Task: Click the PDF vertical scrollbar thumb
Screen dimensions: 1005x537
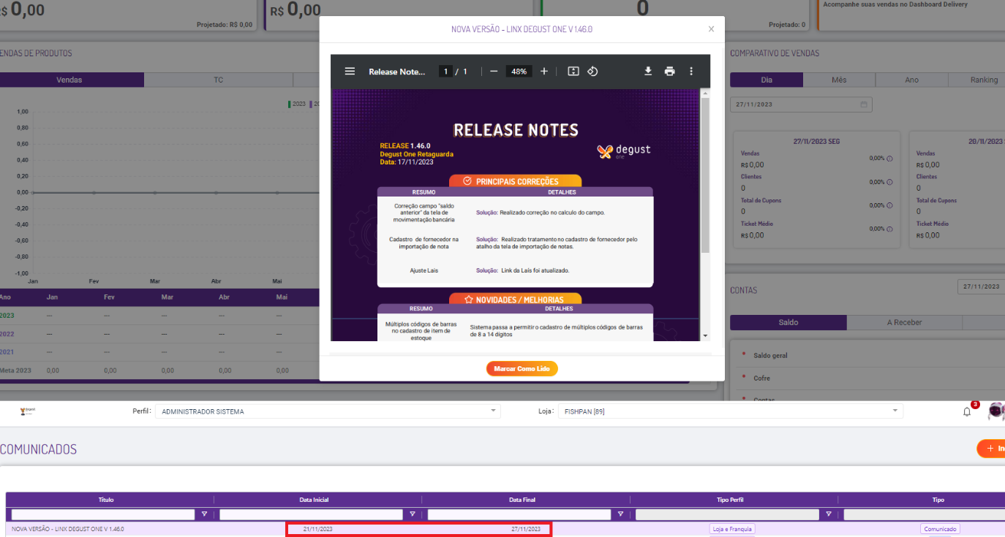Action: pyautogui.click(x=706, y=175)
